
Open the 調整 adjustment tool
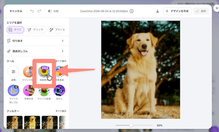tap(13, 72)
